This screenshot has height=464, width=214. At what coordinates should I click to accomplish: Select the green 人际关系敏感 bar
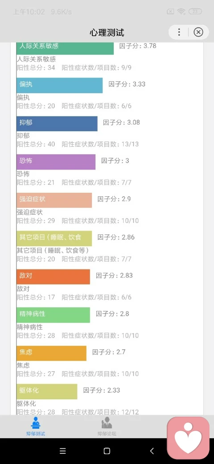pyautogui.click(x=65, y=48)
